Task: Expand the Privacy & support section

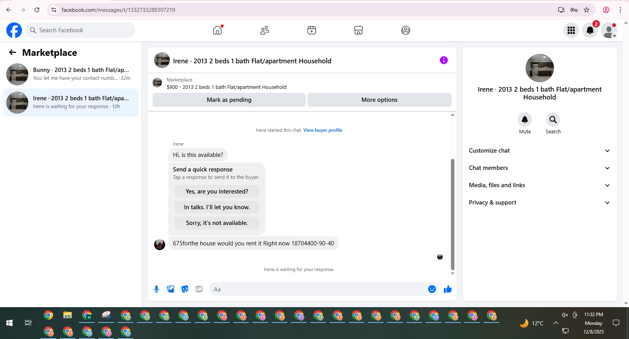Action: click(x=539, y=203)
